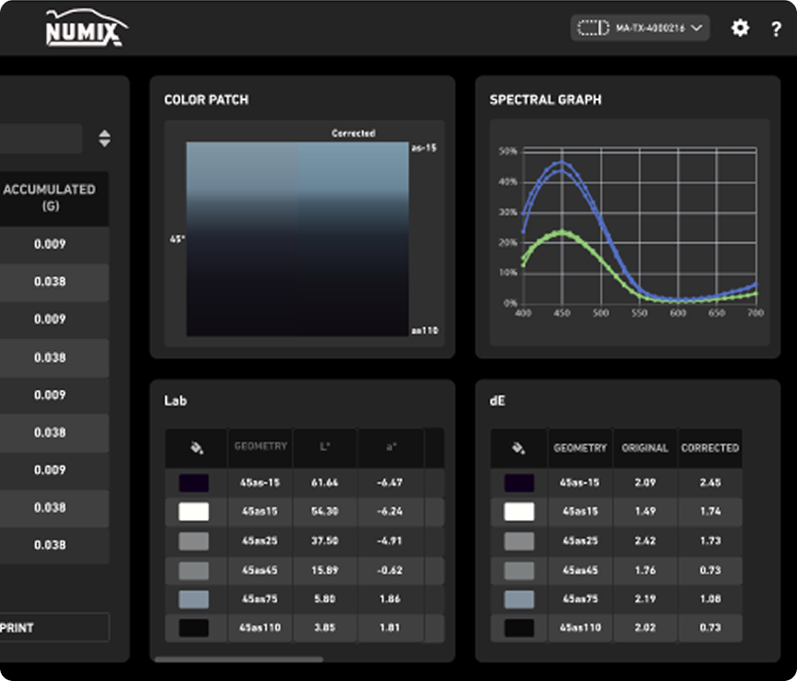
Task: Select the grey 45as25 swatch in Lab table
Action: pos(194,541)
